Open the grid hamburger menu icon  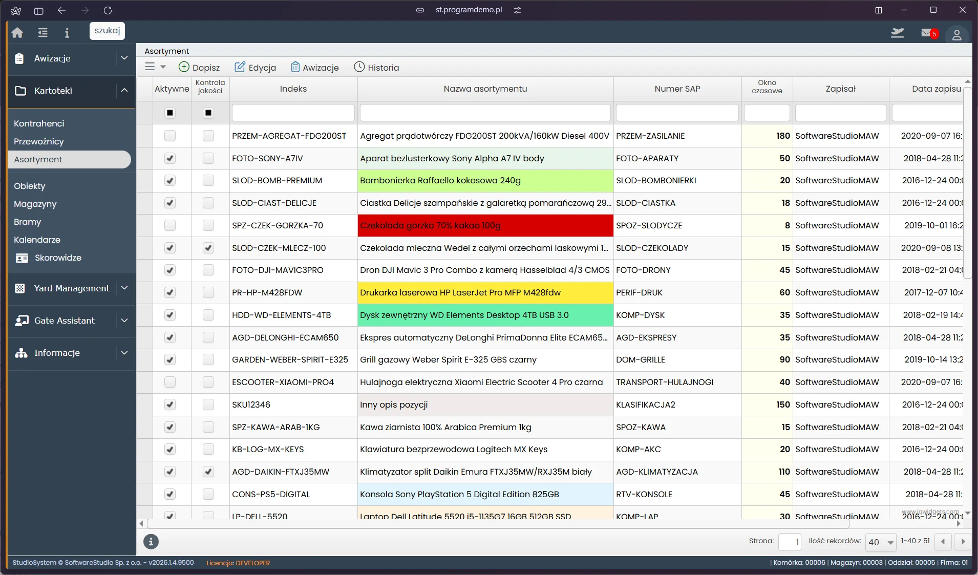[x=150, y=67]
